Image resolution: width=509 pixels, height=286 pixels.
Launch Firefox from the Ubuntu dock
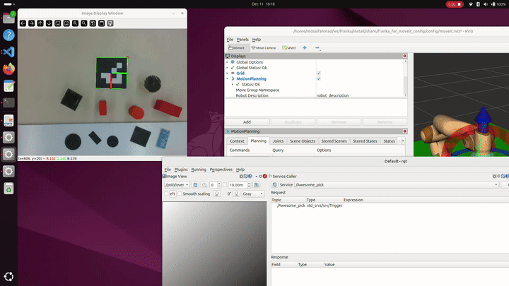(8, 69)
